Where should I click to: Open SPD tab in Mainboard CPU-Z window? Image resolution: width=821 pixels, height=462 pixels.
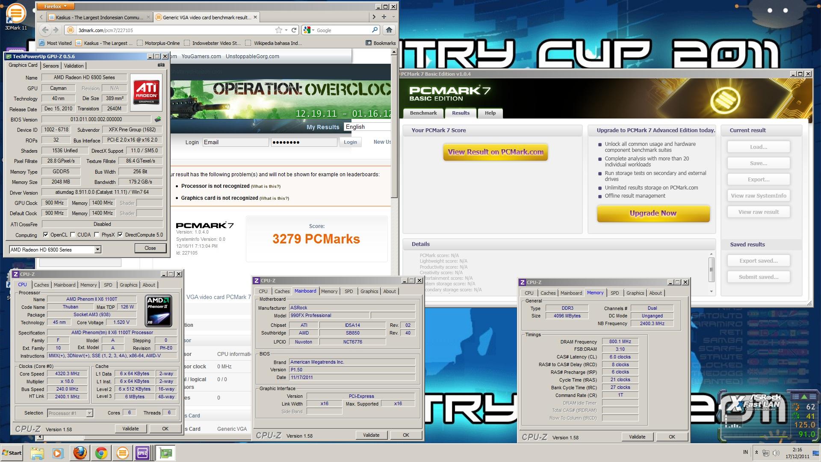349,291
